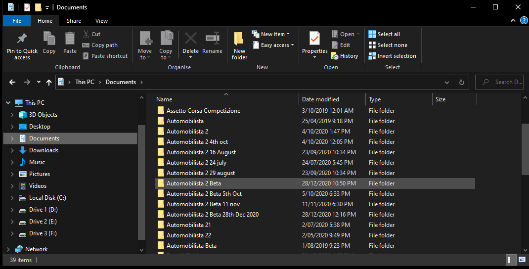The height and width of the screenshot is (269, 529).
Task: Cut the selected item with scissors icon
Action: (x=92, y=34)
